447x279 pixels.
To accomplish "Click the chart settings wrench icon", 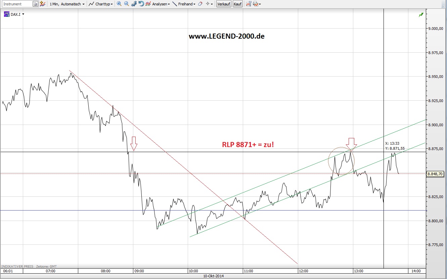I will (x=249, y=4).
